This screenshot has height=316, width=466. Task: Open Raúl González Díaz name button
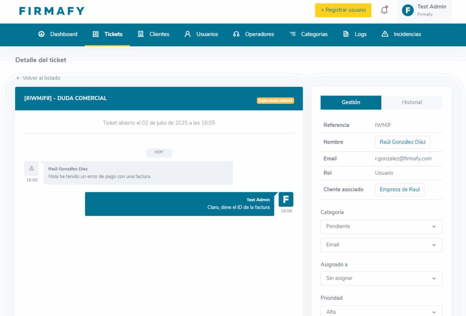(402, 142)
